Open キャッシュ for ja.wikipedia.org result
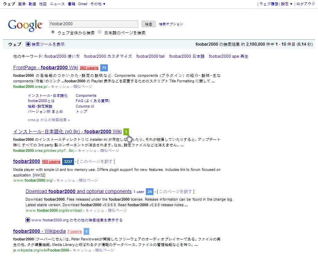Screen dimensions: 318x256 pos(82,250)
